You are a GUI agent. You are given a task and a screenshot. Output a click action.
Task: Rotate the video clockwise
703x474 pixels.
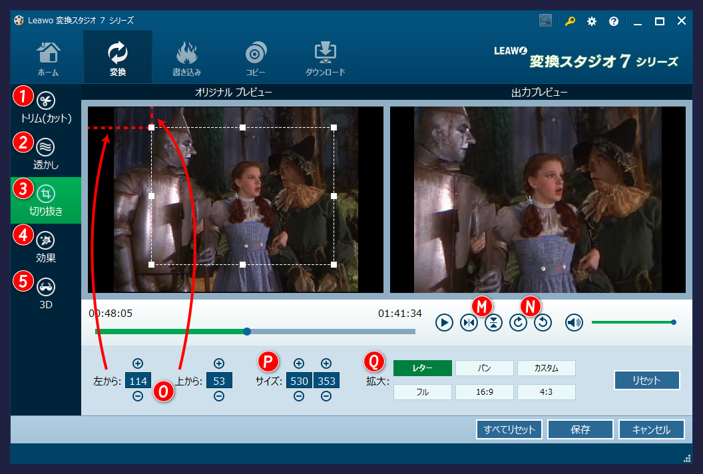click(x=518, y=322)
